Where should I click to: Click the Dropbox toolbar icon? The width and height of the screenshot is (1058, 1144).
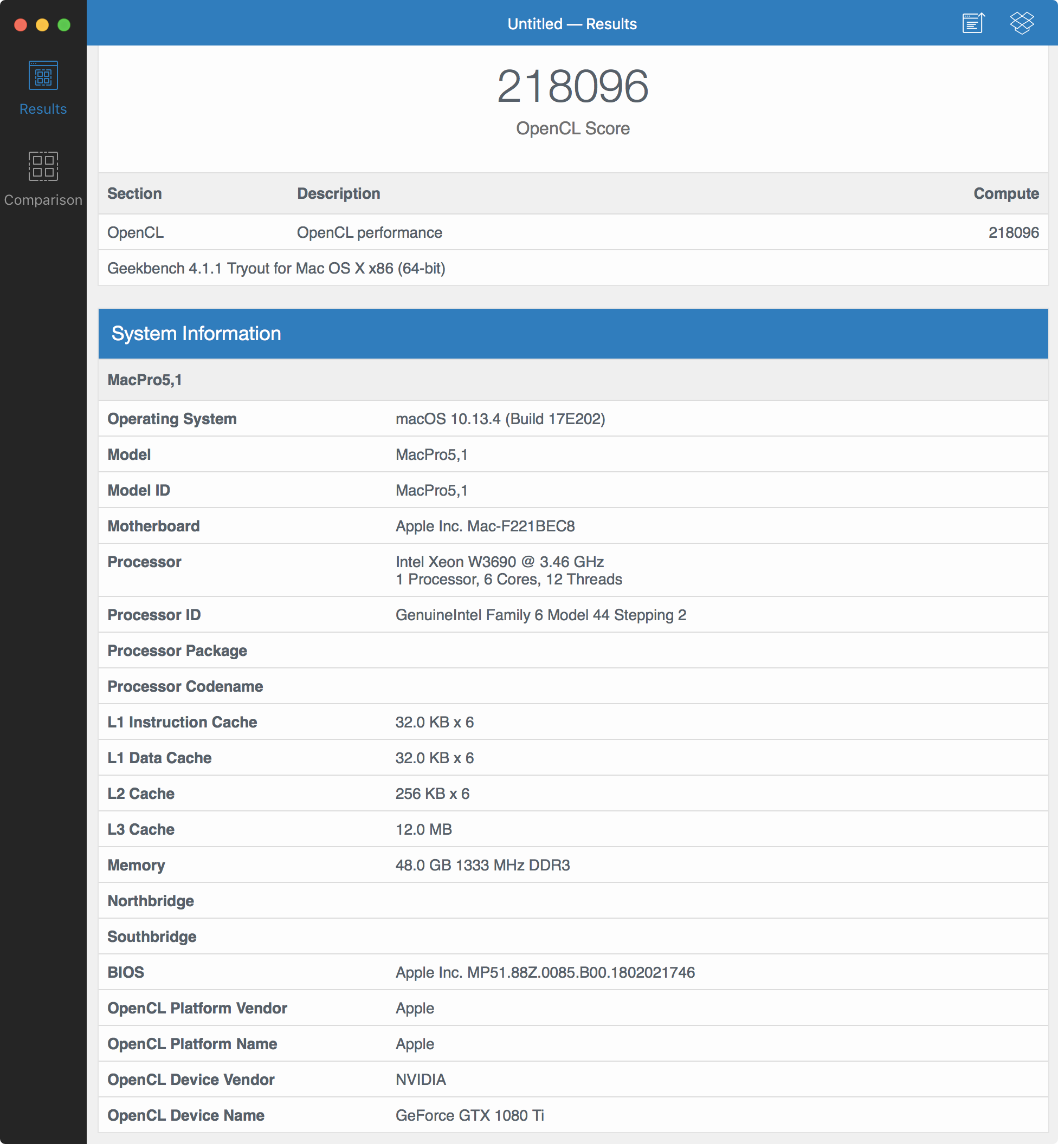[1021, 23]
